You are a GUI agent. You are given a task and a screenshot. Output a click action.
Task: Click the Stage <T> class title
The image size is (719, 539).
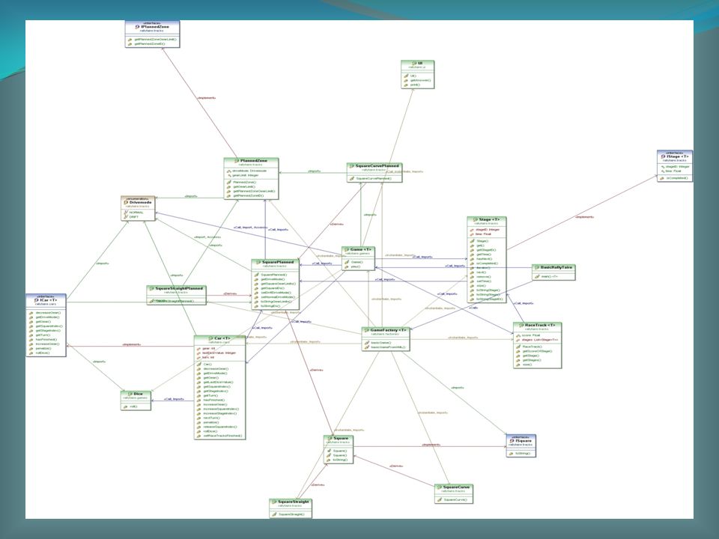point(490,220)
